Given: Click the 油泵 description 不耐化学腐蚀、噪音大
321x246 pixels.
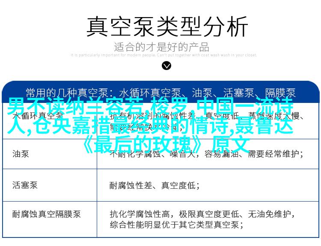Looking at the screenshot, I should tap(206, 154).
